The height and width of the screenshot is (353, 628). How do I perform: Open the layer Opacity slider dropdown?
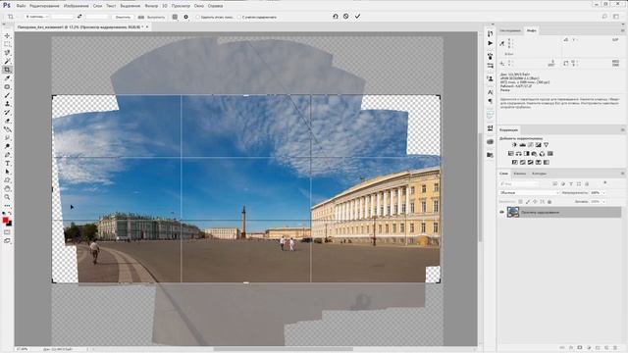point(603,193)
